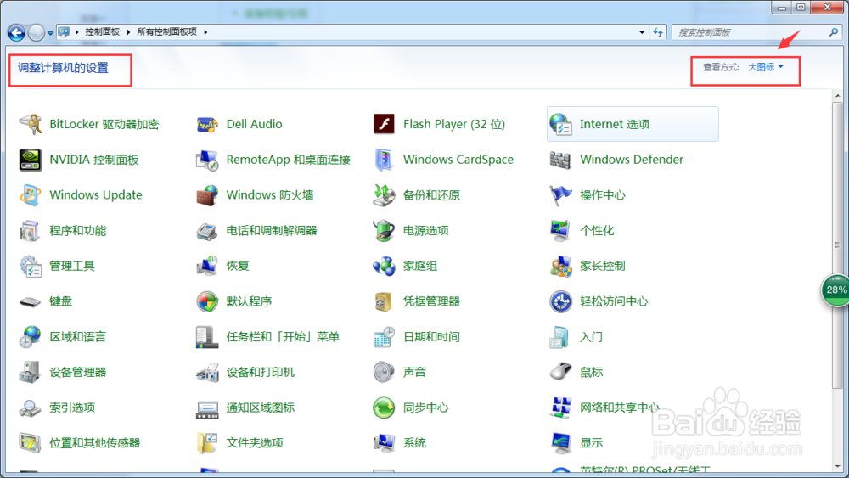This screenshot has width=849, height=478.
Task: Click the 系统 link text
Action: tap(414, 443)
